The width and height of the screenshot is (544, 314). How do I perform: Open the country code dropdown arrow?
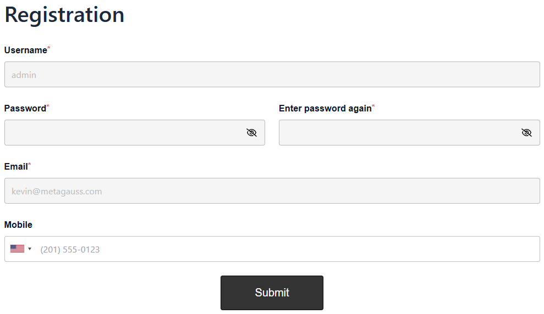[30, 249]
